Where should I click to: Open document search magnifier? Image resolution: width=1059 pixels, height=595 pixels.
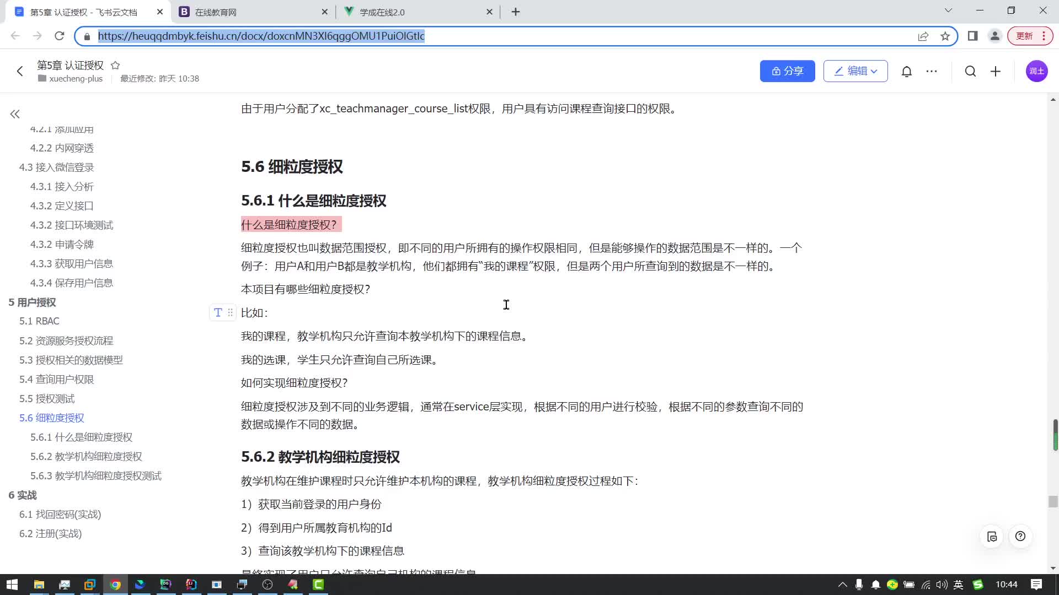[970, 71]
